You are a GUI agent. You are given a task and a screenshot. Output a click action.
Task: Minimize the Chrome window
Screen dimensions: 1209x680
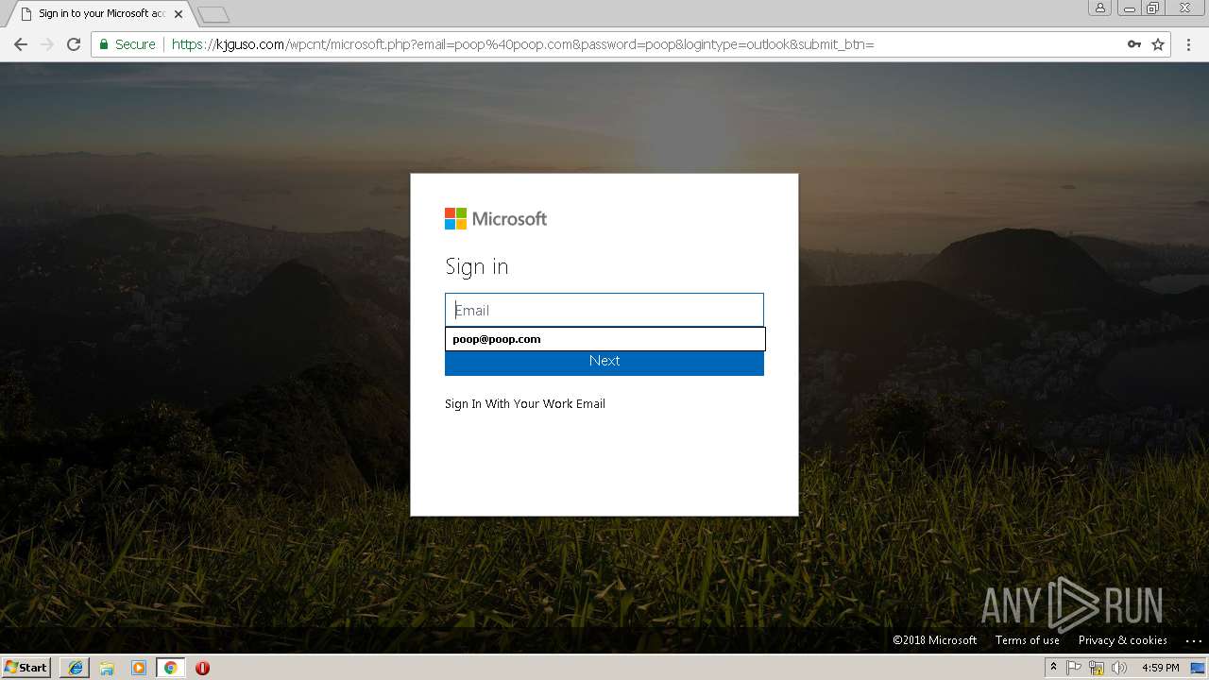[x=1129, y=8]
